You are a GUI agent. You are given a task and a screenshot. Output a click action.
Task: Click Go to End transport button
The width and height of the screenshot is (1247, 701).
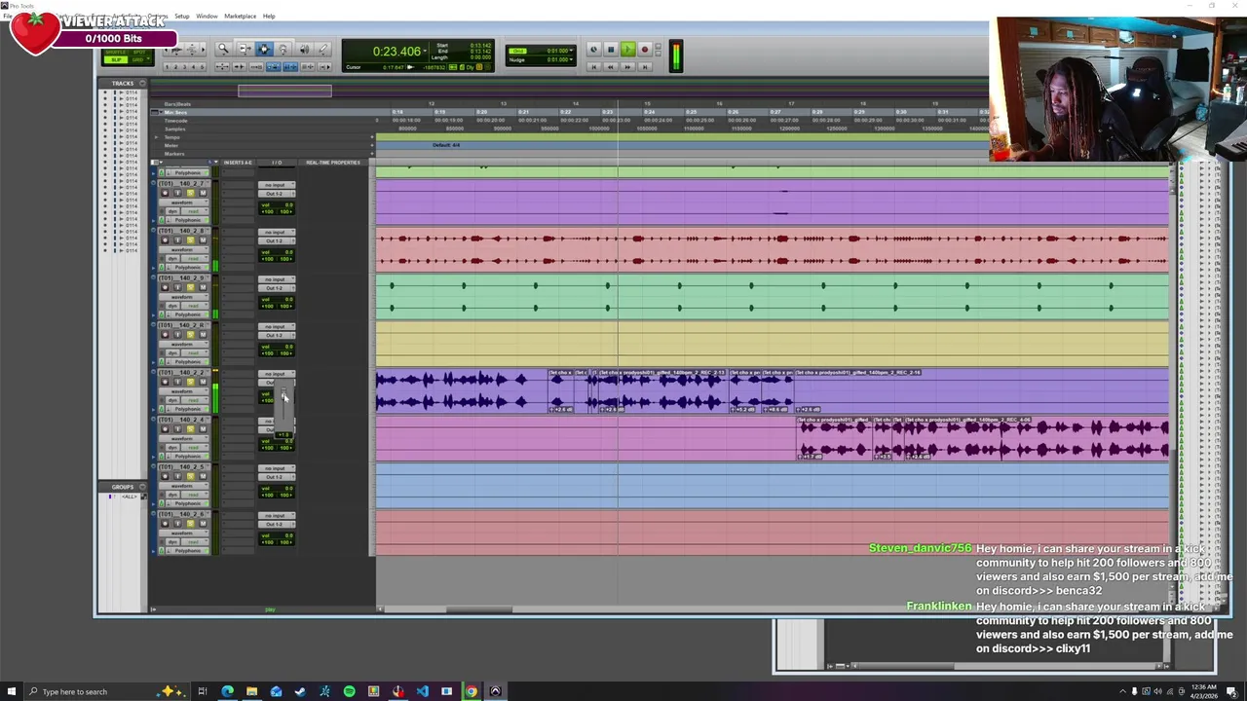645,67
